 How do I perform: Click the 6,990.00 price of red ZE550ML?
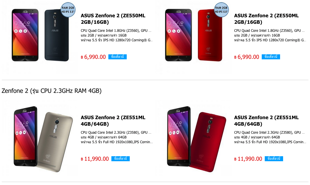pyautogui.click(x=247, y=57)
